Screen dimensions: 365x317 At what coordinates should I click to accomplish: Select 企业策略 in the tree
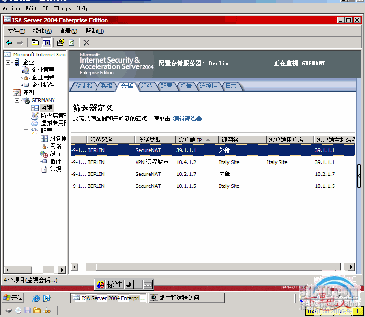[x=43, y=70]
